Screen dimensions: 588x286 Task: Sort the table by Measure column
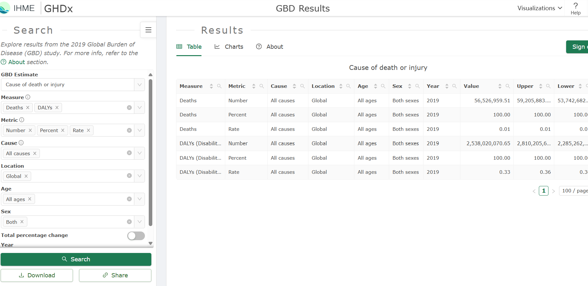[x=211, y=86]
